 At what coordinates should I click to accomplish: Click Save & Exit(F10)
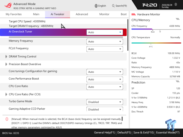coord(144,133)
